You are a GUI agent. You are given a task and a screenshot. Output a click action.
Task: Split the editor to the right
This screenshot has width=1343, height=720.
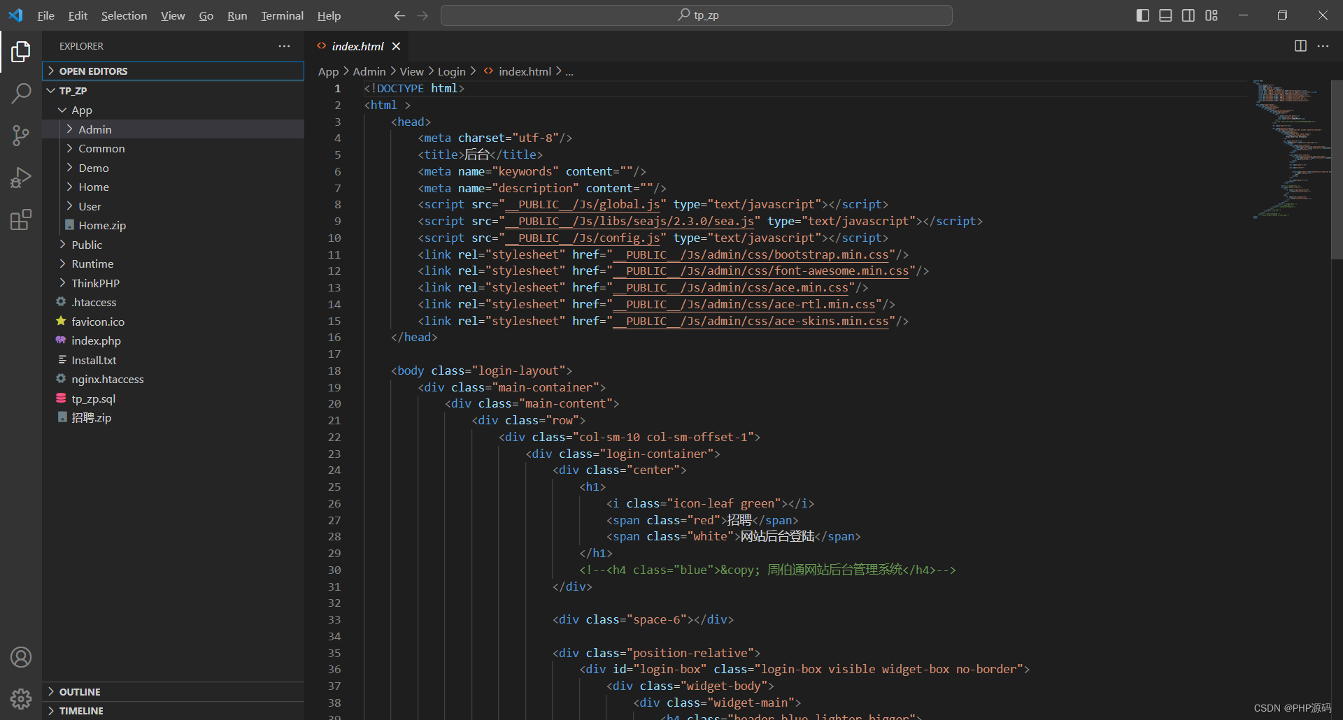(1300, 46)
